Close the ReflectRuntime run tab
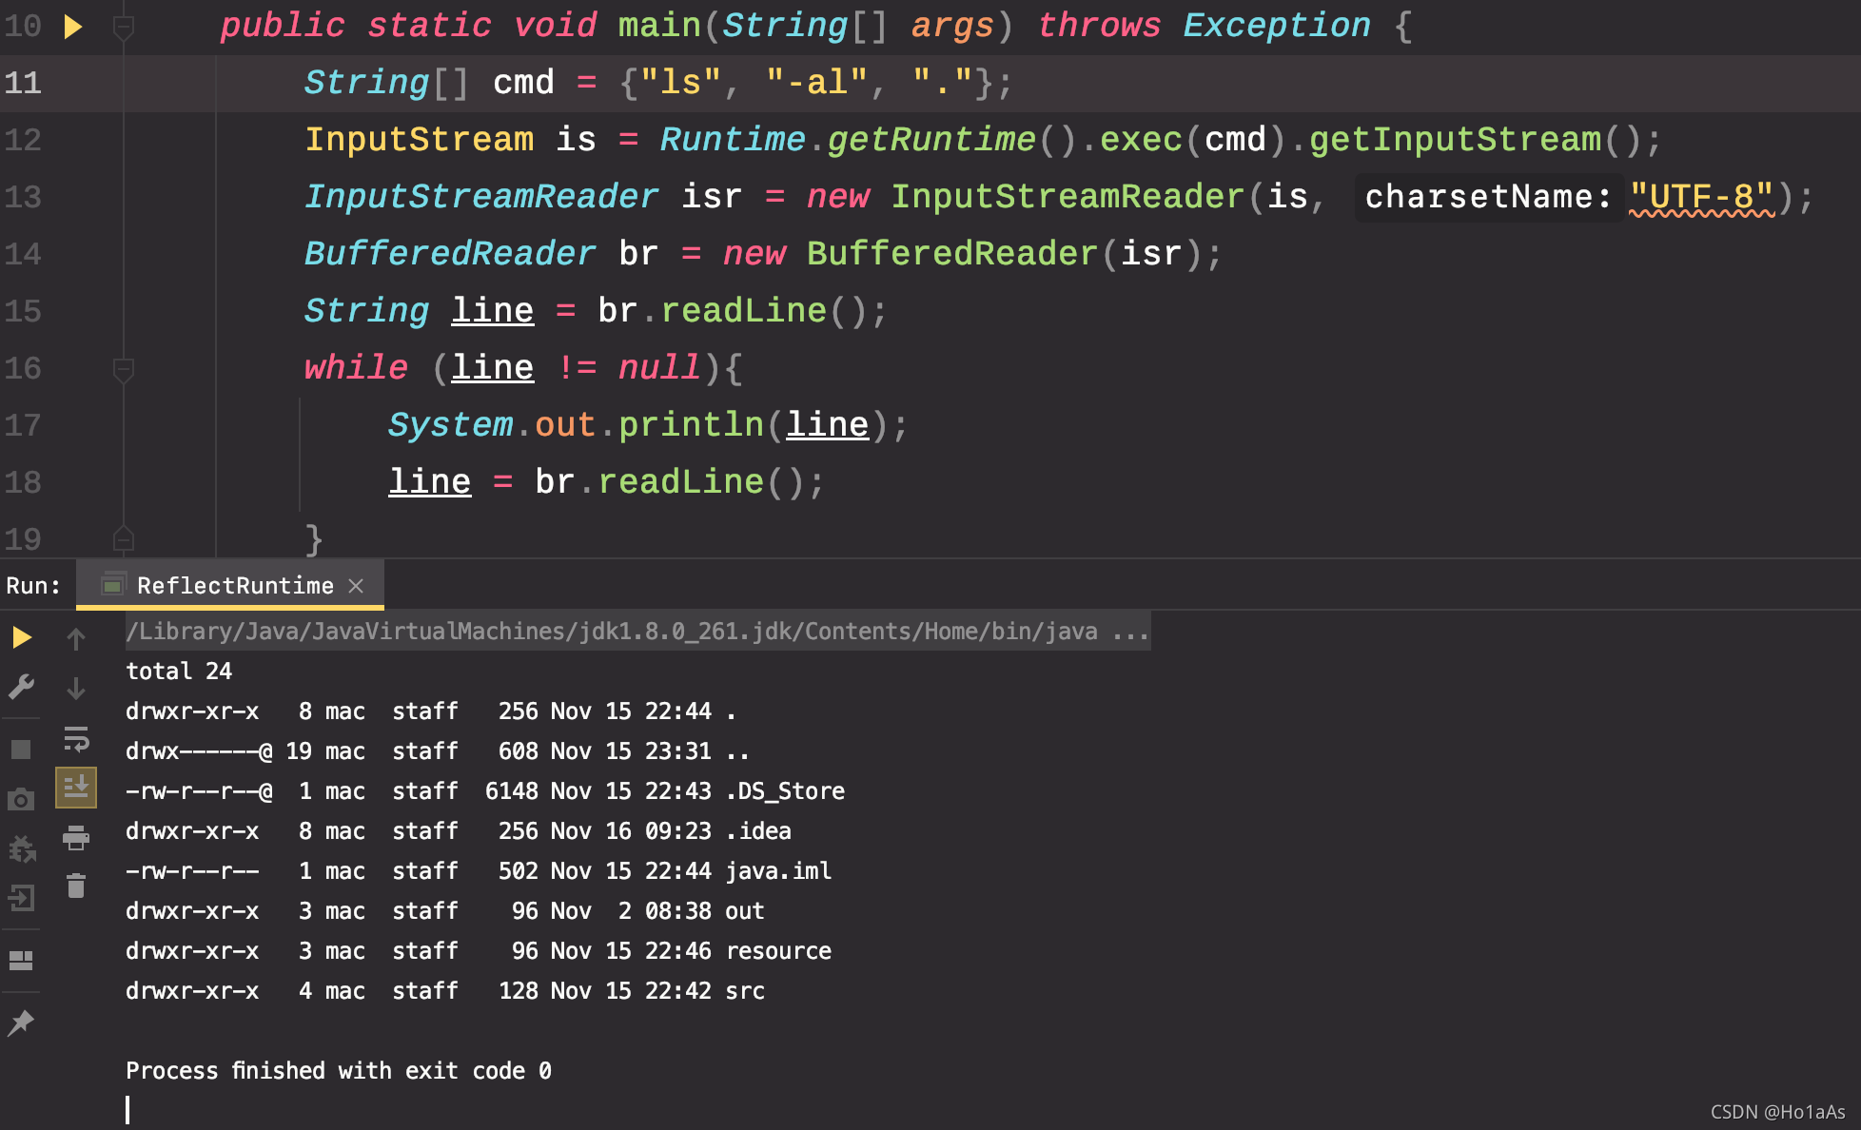Image resolution: width=1861 pixels, height=1130 pixels. coord(356,586)
